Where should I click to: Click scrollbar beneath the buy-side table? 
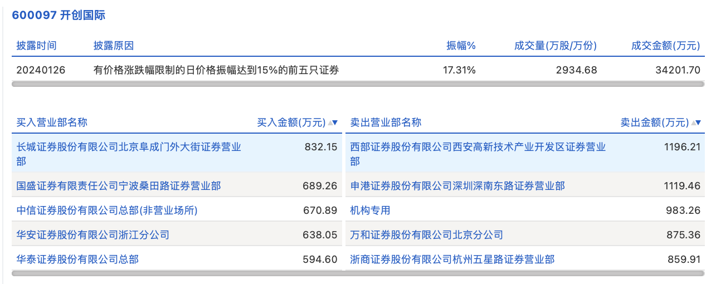pyautogui.click(x=177, y=273)
